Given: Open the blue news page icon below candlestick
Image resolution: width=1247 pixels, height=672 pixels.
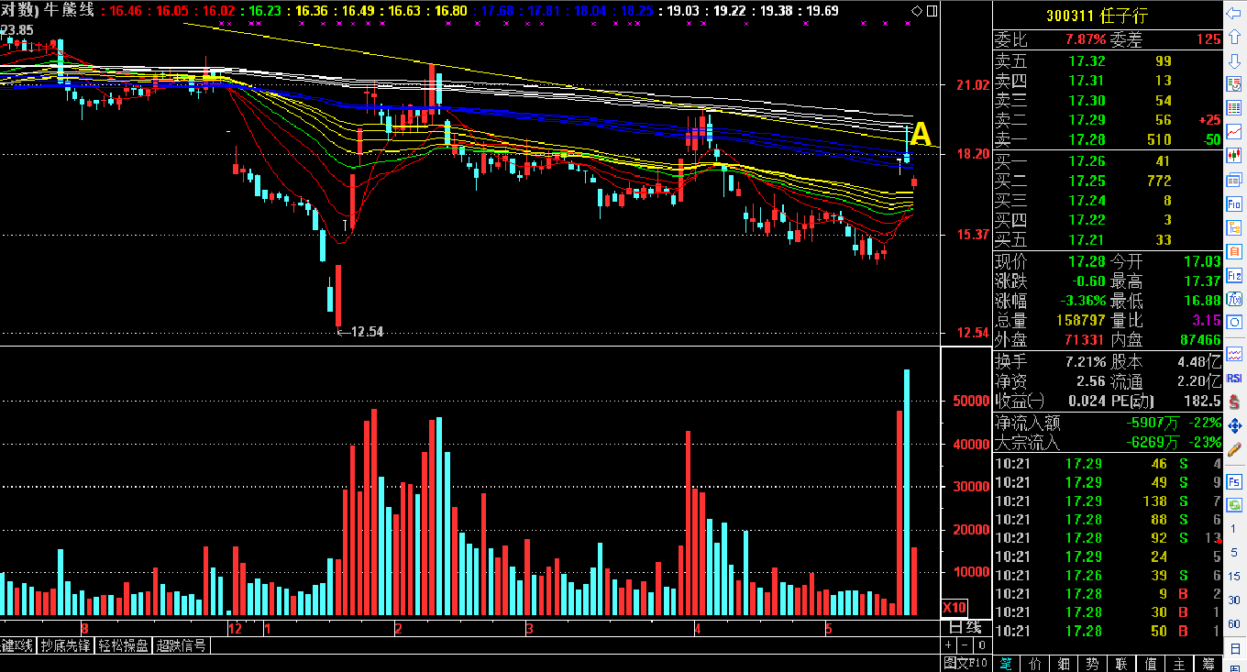Looking at the screenshot, I should [x=1234, y=181].
